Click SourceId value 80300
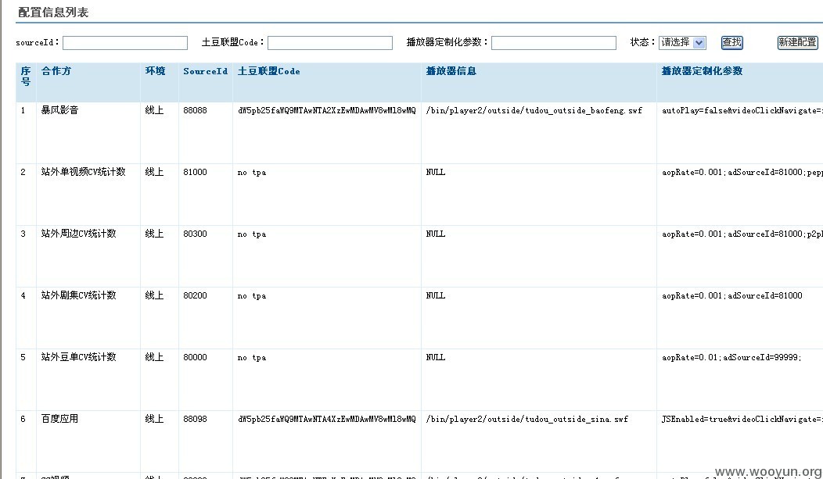The image size is (823, 479). 195,234
